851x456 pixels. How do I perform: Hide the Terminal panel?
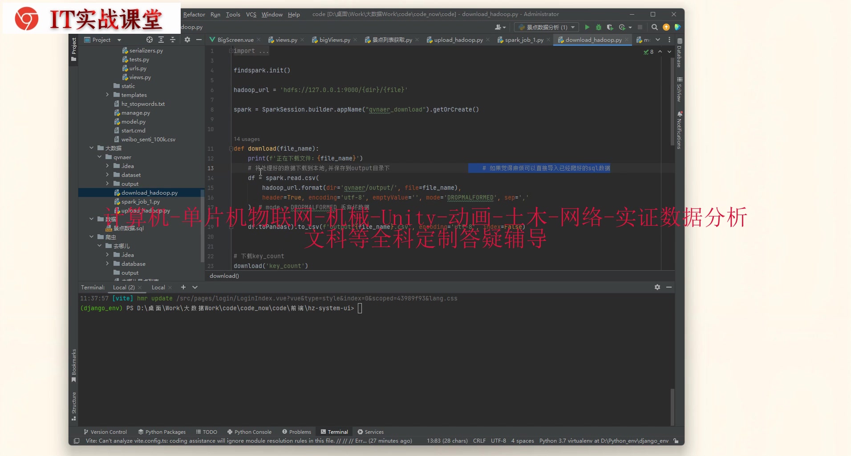669,287
